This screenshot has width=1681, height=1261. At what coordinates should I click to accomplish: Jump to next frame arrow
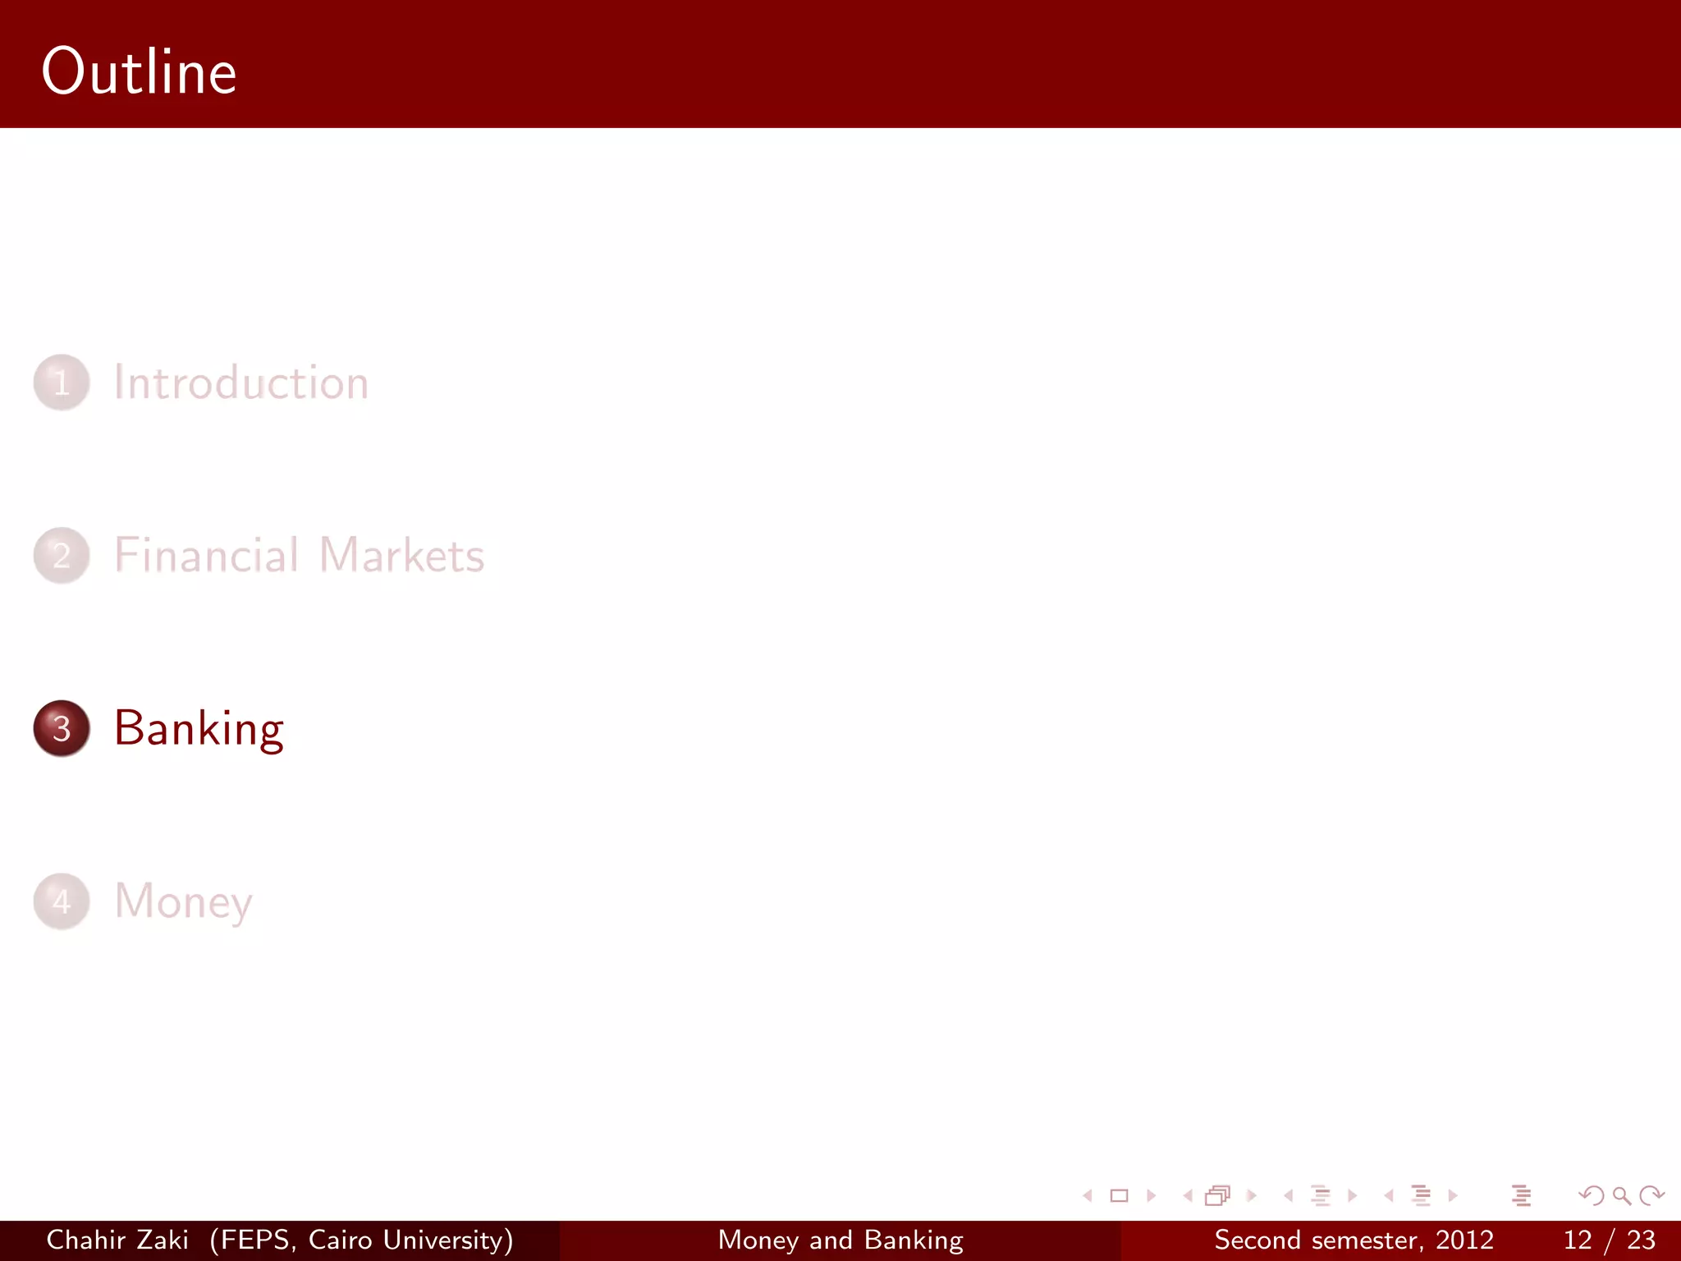(x=1252, y=1196)
